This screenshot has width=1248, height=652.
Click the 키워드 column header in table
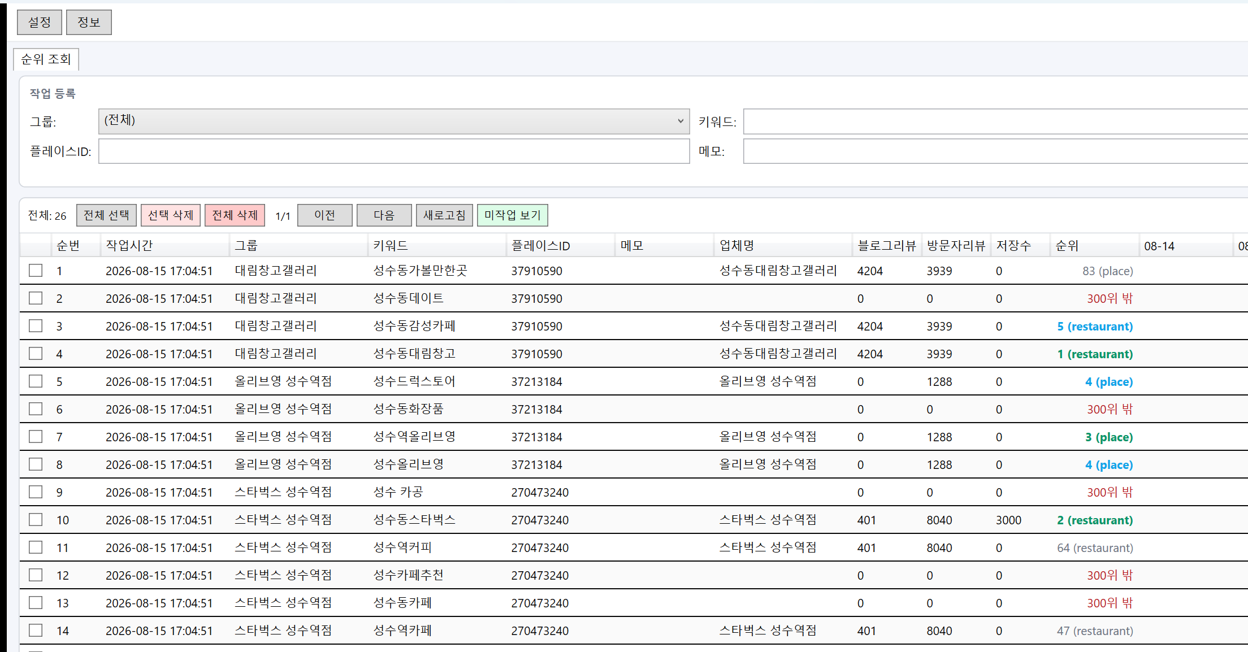[x=437, y=246]
